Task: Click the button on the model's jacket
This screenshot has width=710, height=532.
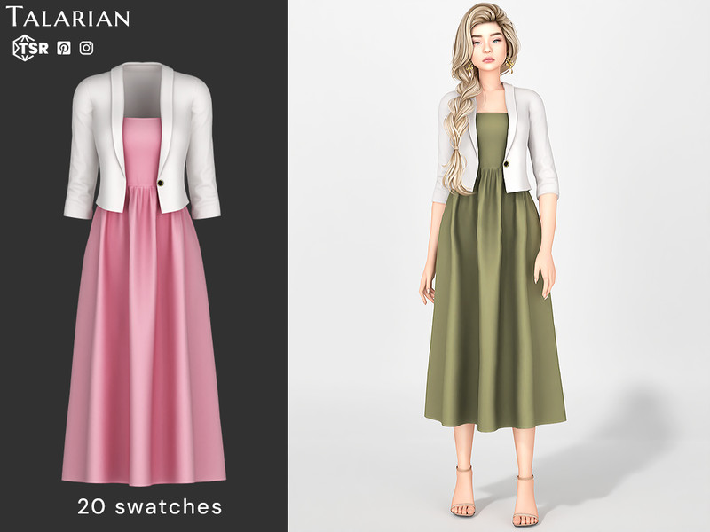Action: (507, 166)
